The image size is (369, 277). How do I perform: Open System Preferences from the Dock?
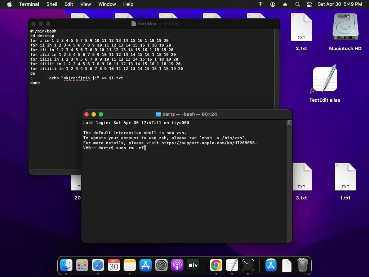coord(161,265)
